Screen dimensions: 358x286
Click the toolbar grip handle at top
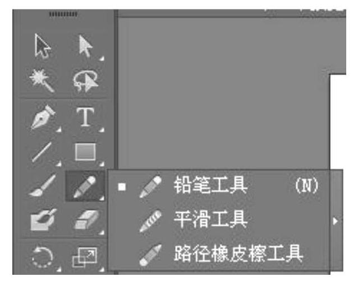pyautogui.click(x=63, y=15)
